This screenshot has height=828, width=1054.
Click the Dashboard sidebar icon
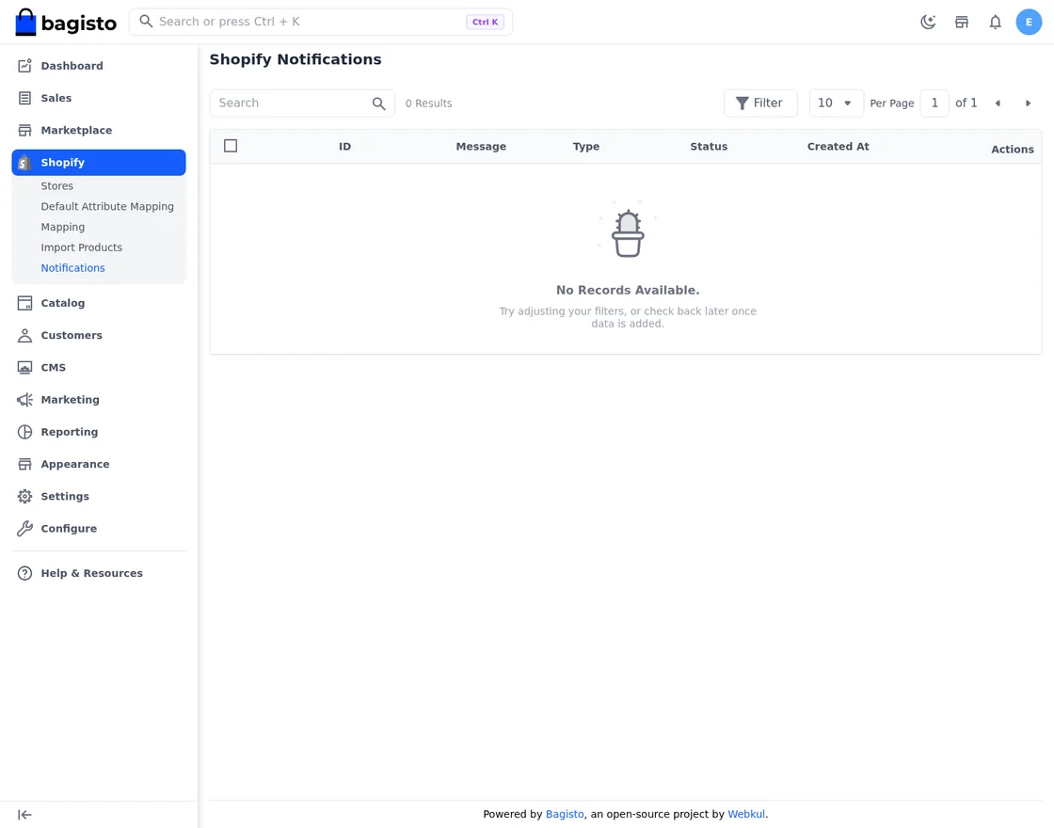point(24,66)
